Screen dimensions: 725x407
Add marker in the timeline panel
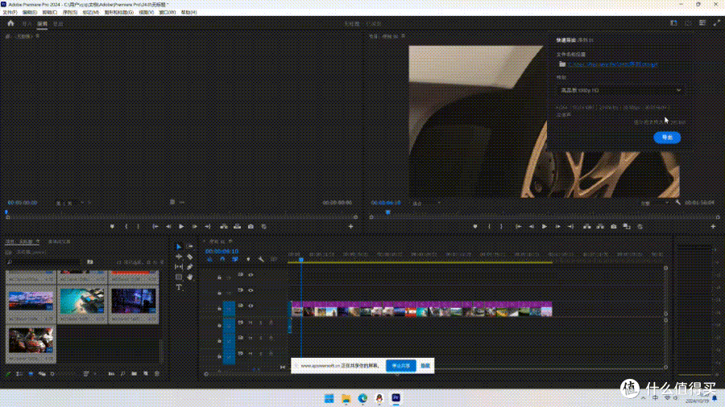coord(248,260)
